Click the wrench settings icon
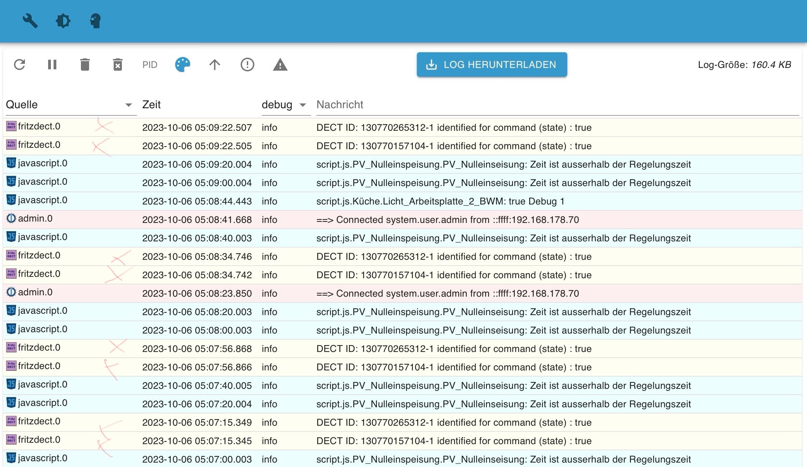The width and height of the screenshot is (807, 467). [30, 21]
